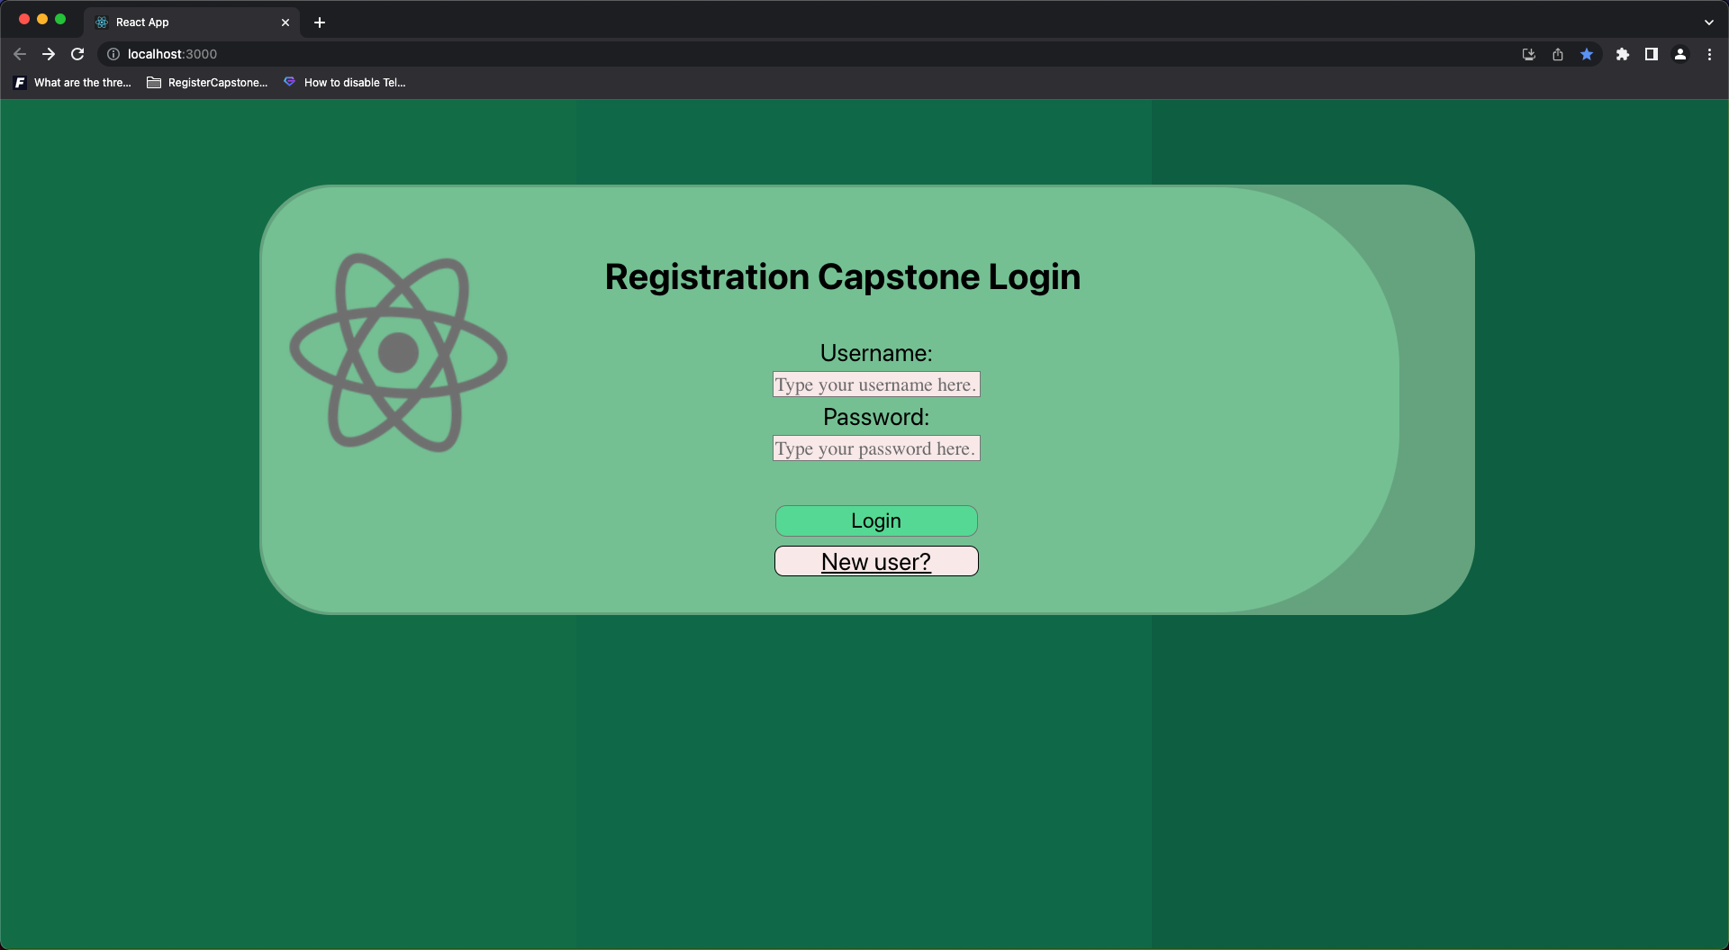Close the React App tab

point(285,23)
